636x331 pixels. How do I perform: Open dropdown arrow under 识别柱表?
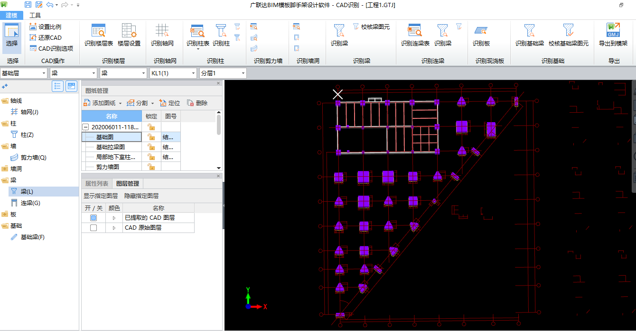[198, 50]
